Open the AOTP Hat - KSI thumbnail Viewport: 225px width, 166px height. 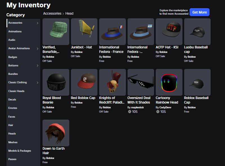point(169,32)
